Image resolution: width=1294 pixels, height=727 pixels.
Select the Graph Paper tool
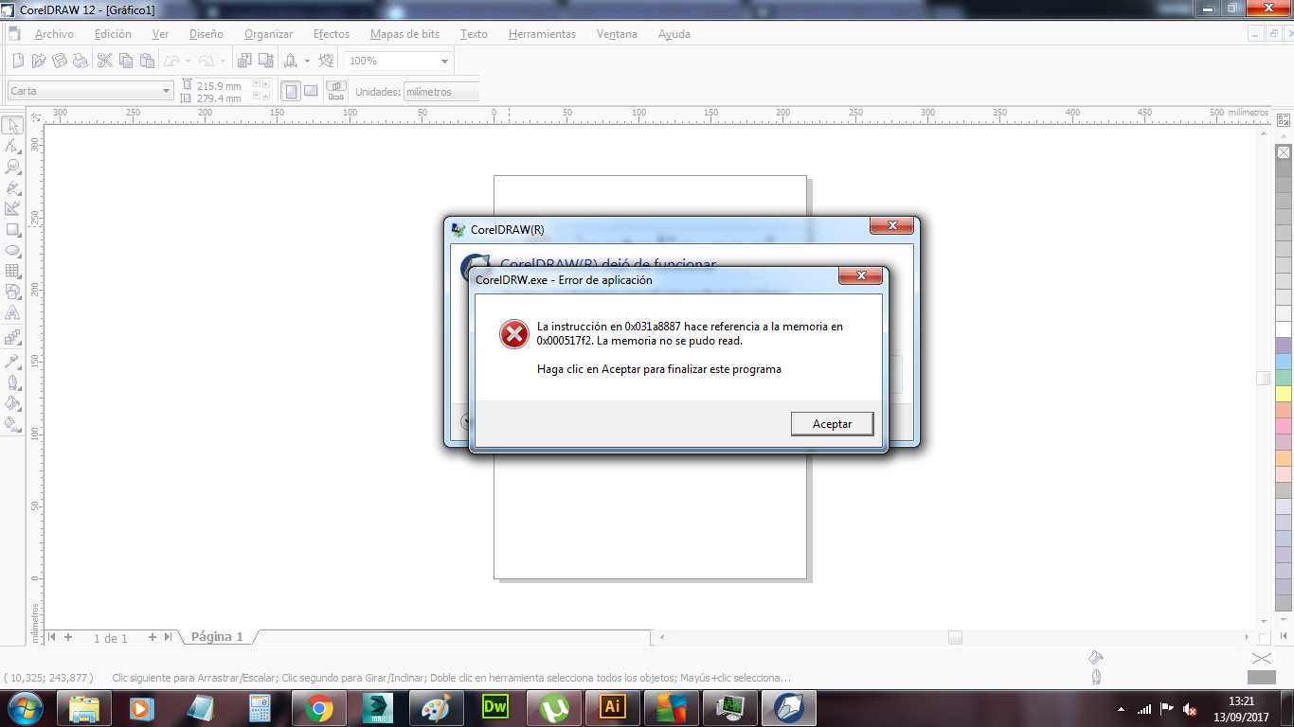tap(13, 271)
